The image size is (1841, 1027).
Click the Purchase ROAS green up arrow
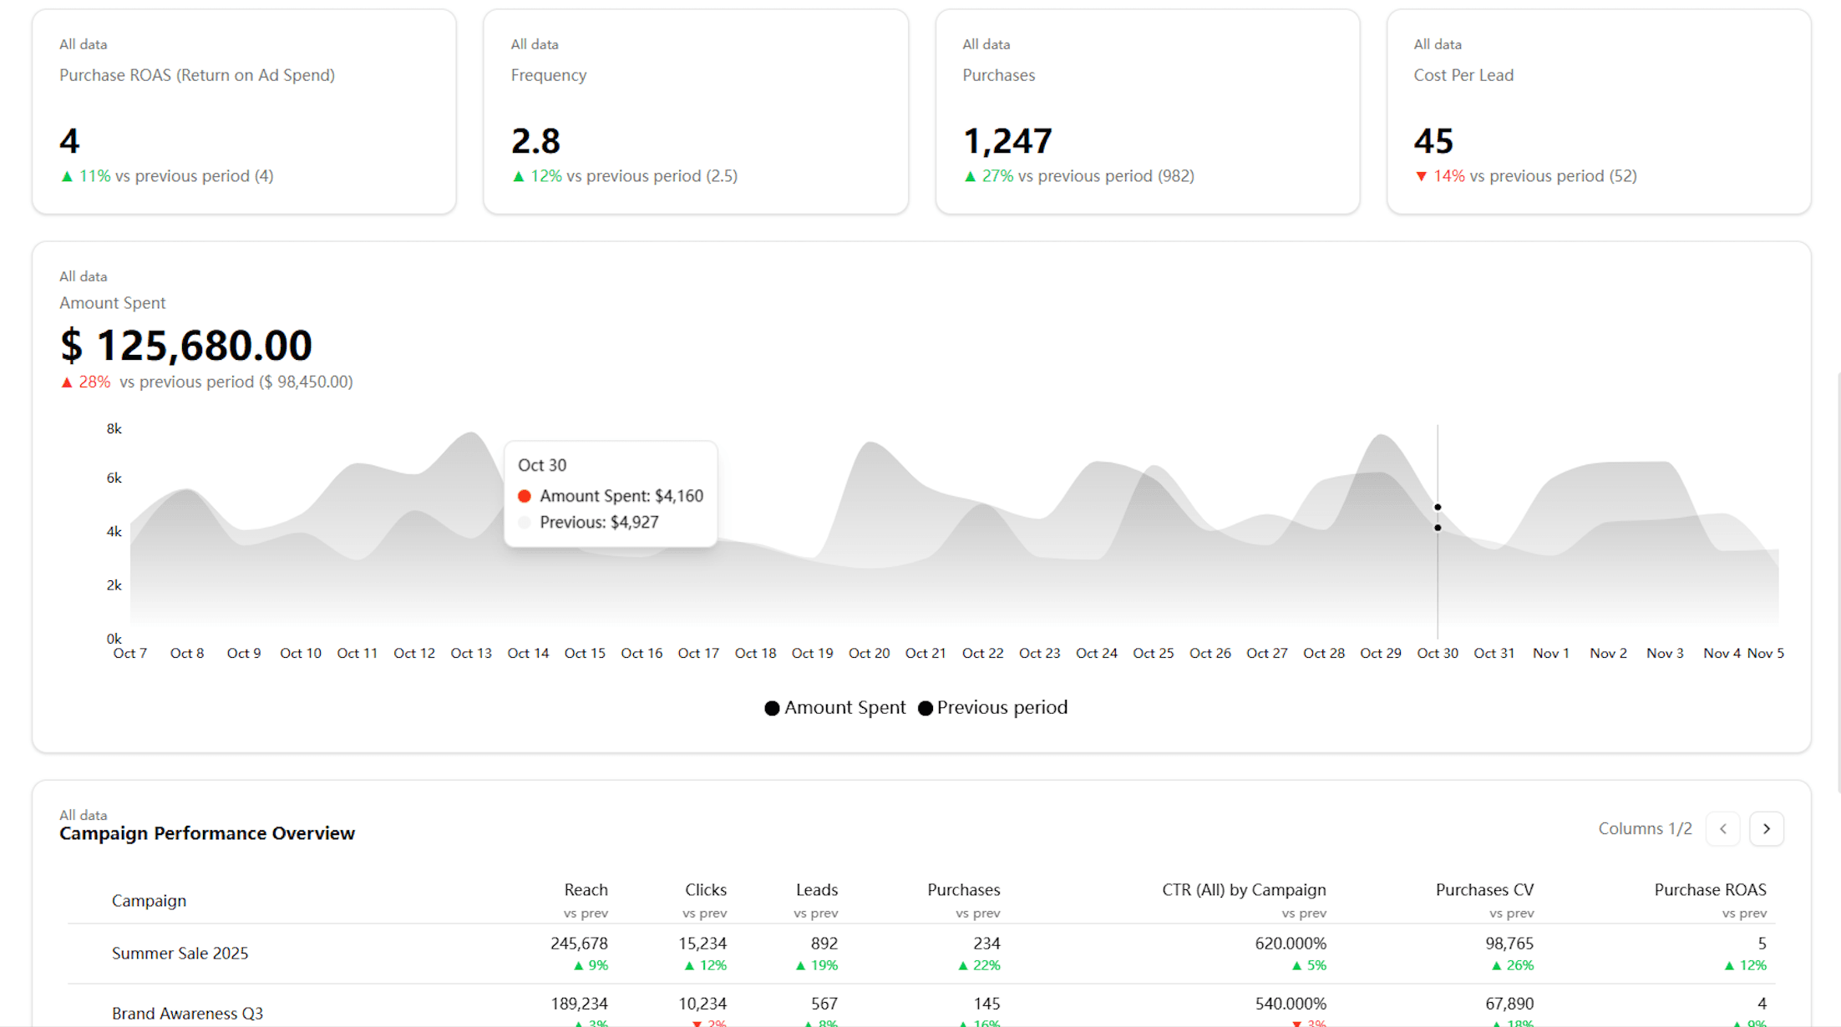point(67,176)
